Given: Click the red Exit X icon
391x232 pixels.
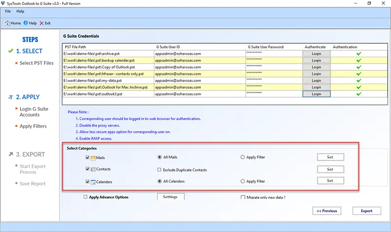Looking at the screenshot, I should [x=42, y=23].
